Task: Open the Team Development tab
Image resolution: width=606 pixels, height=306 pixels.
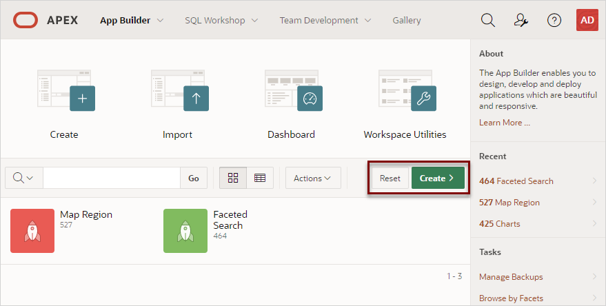Action: pyautogui.click(x=319, y=21)
